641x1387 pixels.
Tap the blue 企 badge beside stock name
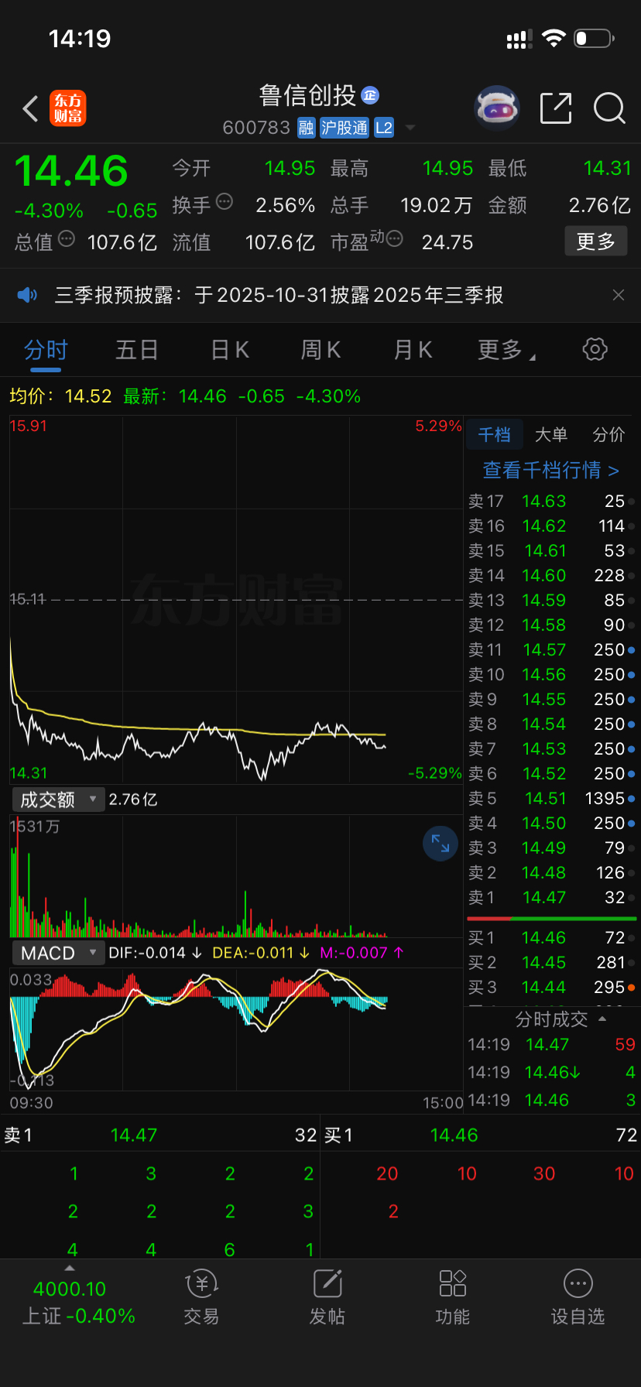tap(370, 94)
